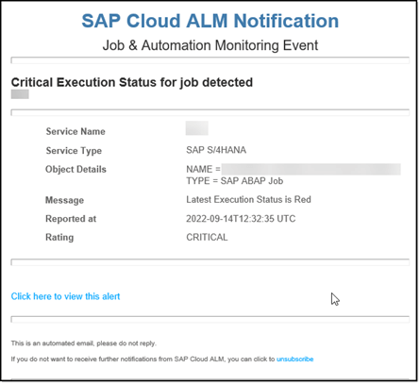The width and height of the screenshot is (420, 384).
Task: Click the 'Reported at' label
Action: tap(71, 219)
